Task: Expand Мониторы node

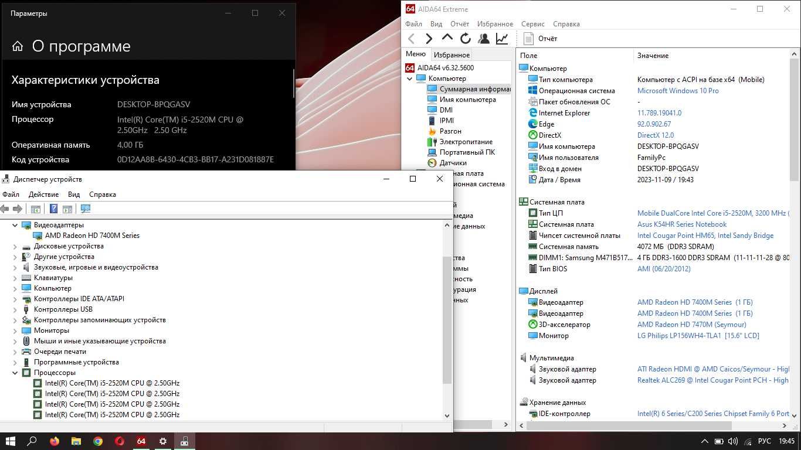Action: (x=15, y=330)
